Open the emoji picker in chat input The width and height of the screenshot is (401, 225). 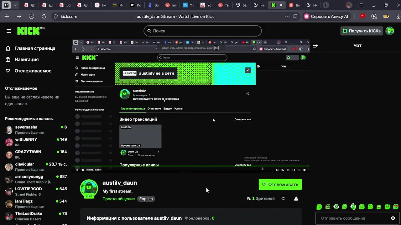click(393, 218)
